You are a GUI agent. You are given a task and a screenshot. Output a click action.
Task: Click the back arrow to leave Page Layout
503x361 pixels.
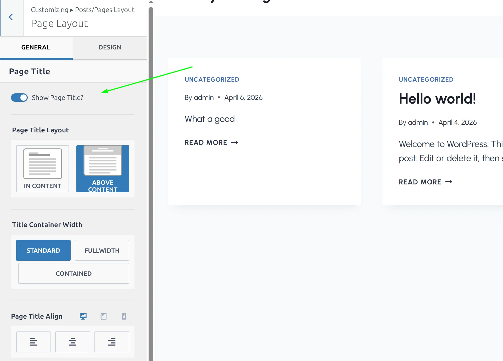11,17
